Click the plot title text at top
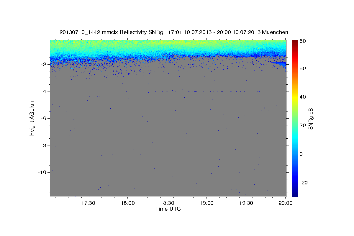354x236 pixels. [x=174, y=32]
